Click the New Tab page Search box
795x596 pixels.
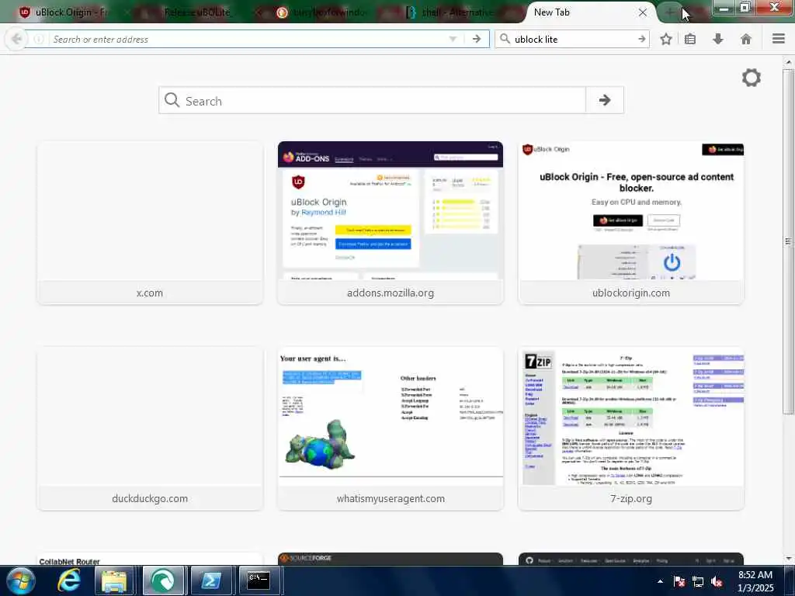tap(373, 100)
